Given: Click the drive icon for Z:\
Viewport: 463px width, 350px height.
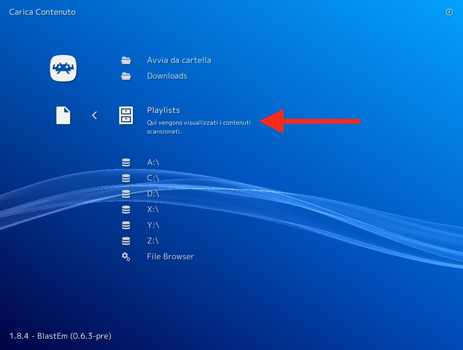Looking at the screenshot, I should point(126,241).
